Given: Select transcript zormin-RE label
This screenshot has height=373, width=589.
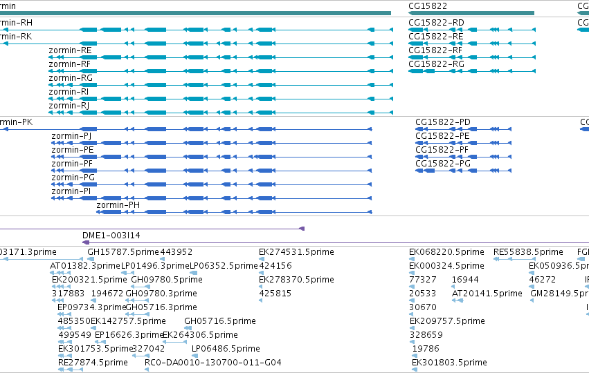Looking at the screenshot, I should (70, 50).
